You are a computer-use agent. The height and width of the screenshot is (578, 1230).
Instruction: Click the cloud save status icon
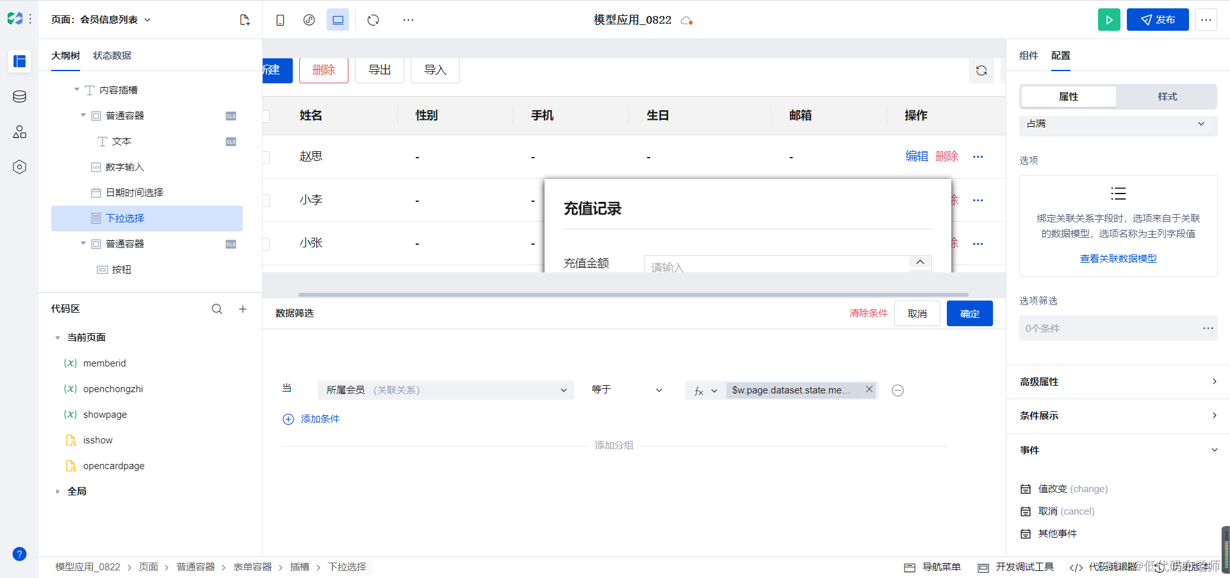click(687, 20)
